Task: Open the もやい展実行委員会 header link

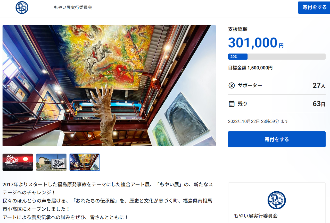Action: click(x=73, y=7)
